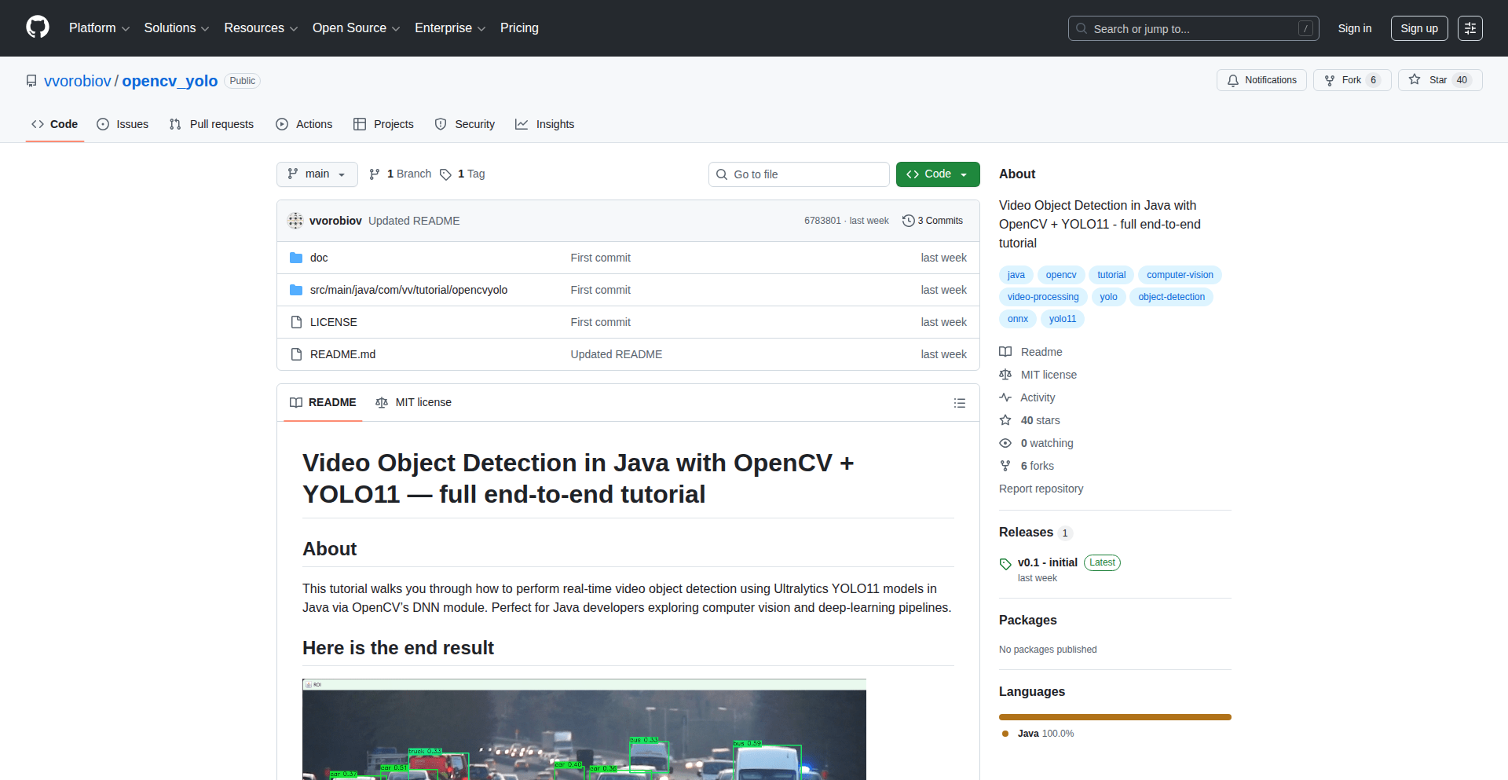Select the opencv topic tag
The image size is (1508, 780).
pos(1061,275)
